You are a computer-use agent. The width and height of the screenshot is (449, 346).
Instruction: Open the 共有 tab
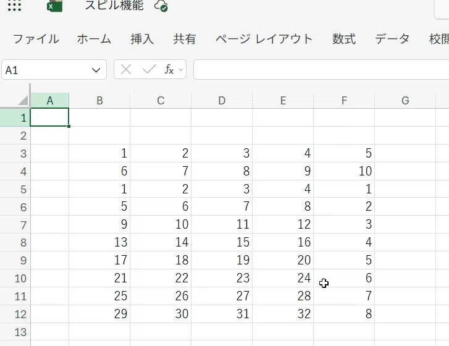(185, 39)
